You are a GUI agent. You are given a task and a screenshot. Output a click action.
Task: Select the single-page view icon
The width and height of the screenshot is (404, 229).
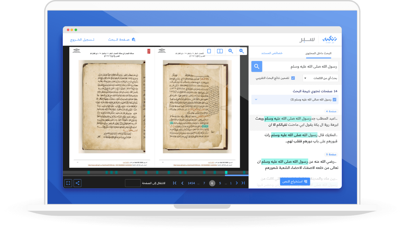(209, 51)
